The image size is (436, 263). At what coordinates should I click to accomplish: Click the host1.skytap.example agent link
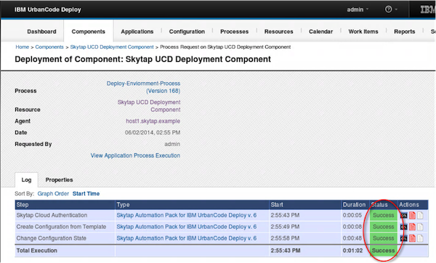click(x=153, y=121)
